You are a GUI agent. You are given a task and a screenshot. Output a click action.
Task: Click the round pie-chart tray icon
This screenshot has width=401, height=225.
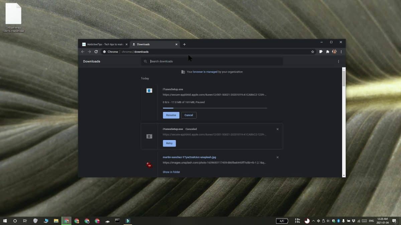[x=307, y=221]
